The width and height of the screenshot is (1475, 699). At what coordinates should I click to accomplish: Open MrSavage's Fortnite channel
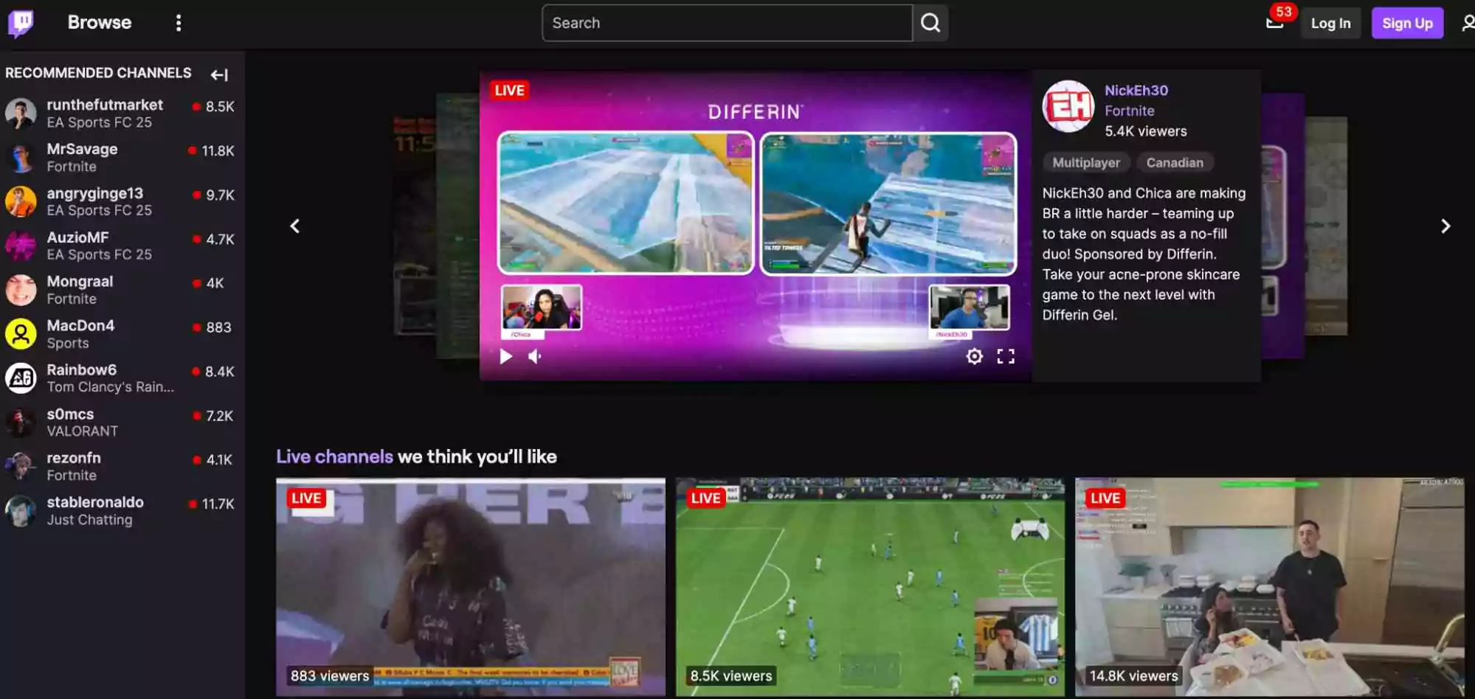tap(82, 157)
